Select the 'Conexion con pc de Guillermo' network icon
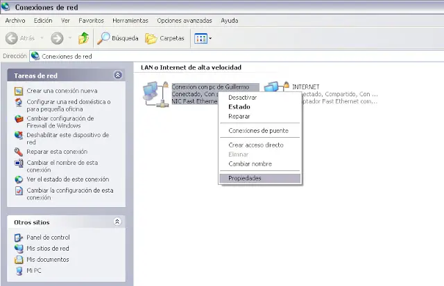The image size is (444, 286). (155, 94)
